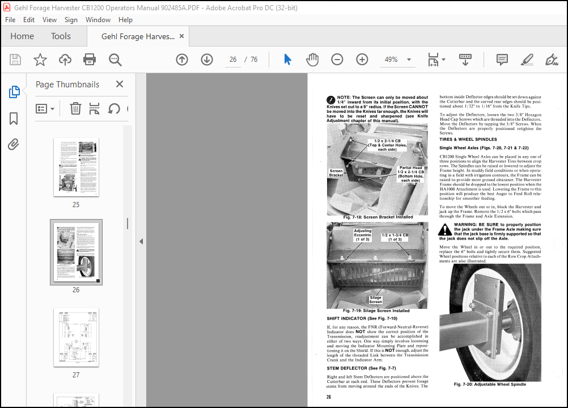The height and width of the screenshot is (408, 568).
Task: Open the thumbnails options dropdown menu
Action: [45, 108]
